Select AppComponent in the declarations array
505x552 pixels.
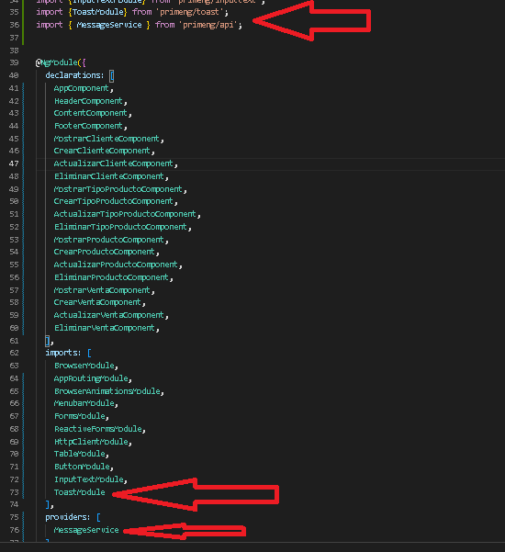point(82,88)
